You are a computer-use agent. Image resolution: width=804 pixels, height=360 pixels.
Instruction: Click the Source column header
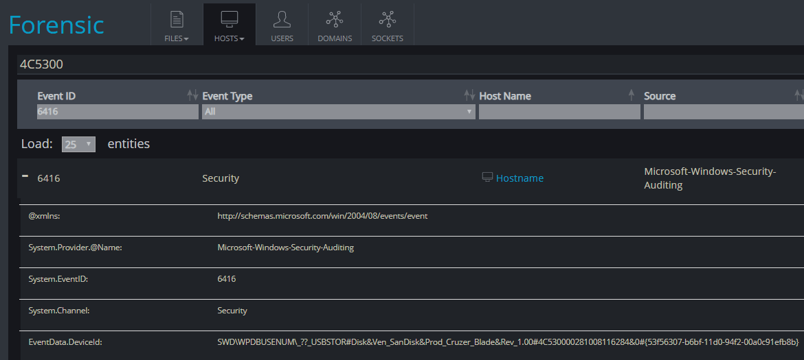[x=660, y=95]
